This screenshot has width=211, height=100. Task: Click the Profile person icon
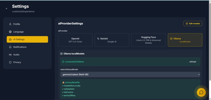pyautogui.click(x=10, y=24)
